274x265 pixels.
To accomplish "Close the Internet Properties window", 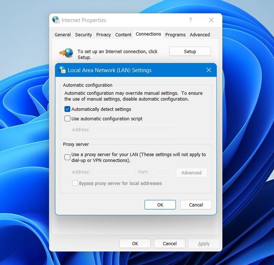I will point(211,20).
